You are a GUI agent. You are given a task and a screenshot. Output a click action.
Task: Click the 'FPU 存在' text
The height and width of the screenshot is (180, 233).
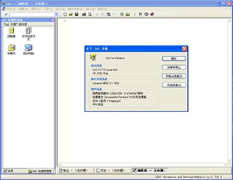point(98,105)
